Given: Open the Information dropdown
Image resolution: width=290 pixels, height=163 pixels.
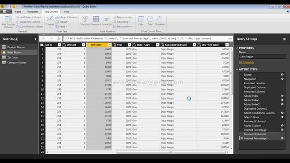Looking at the screenshot, I should (x=123, y=27).
